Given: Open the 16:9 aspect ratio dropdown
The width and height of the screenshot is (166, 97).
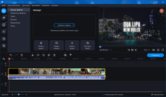Looking at the screenshot, I should (147, 50).
